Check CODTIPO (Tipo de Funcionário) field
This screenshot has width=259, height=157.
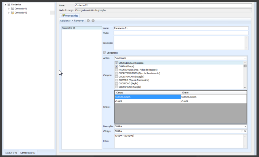click(x=116, y=80)
